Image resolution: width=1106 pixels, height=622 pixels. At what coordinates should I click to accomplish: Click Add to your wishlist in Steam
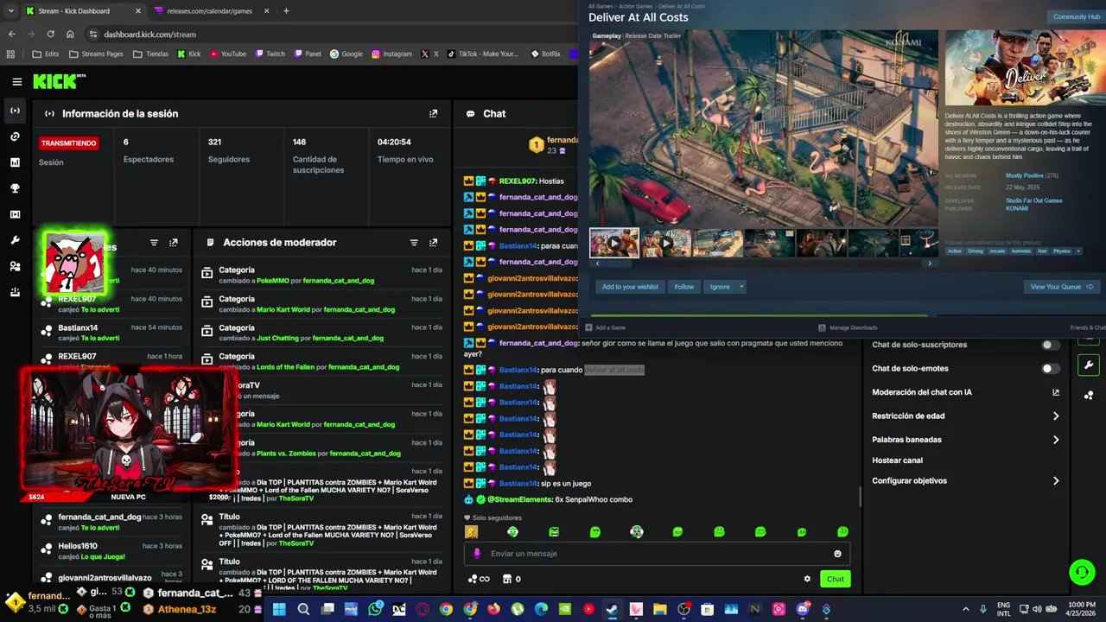(630, 287)
